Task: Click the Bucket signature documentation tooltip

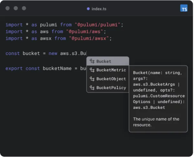Action: coord(158,90)
